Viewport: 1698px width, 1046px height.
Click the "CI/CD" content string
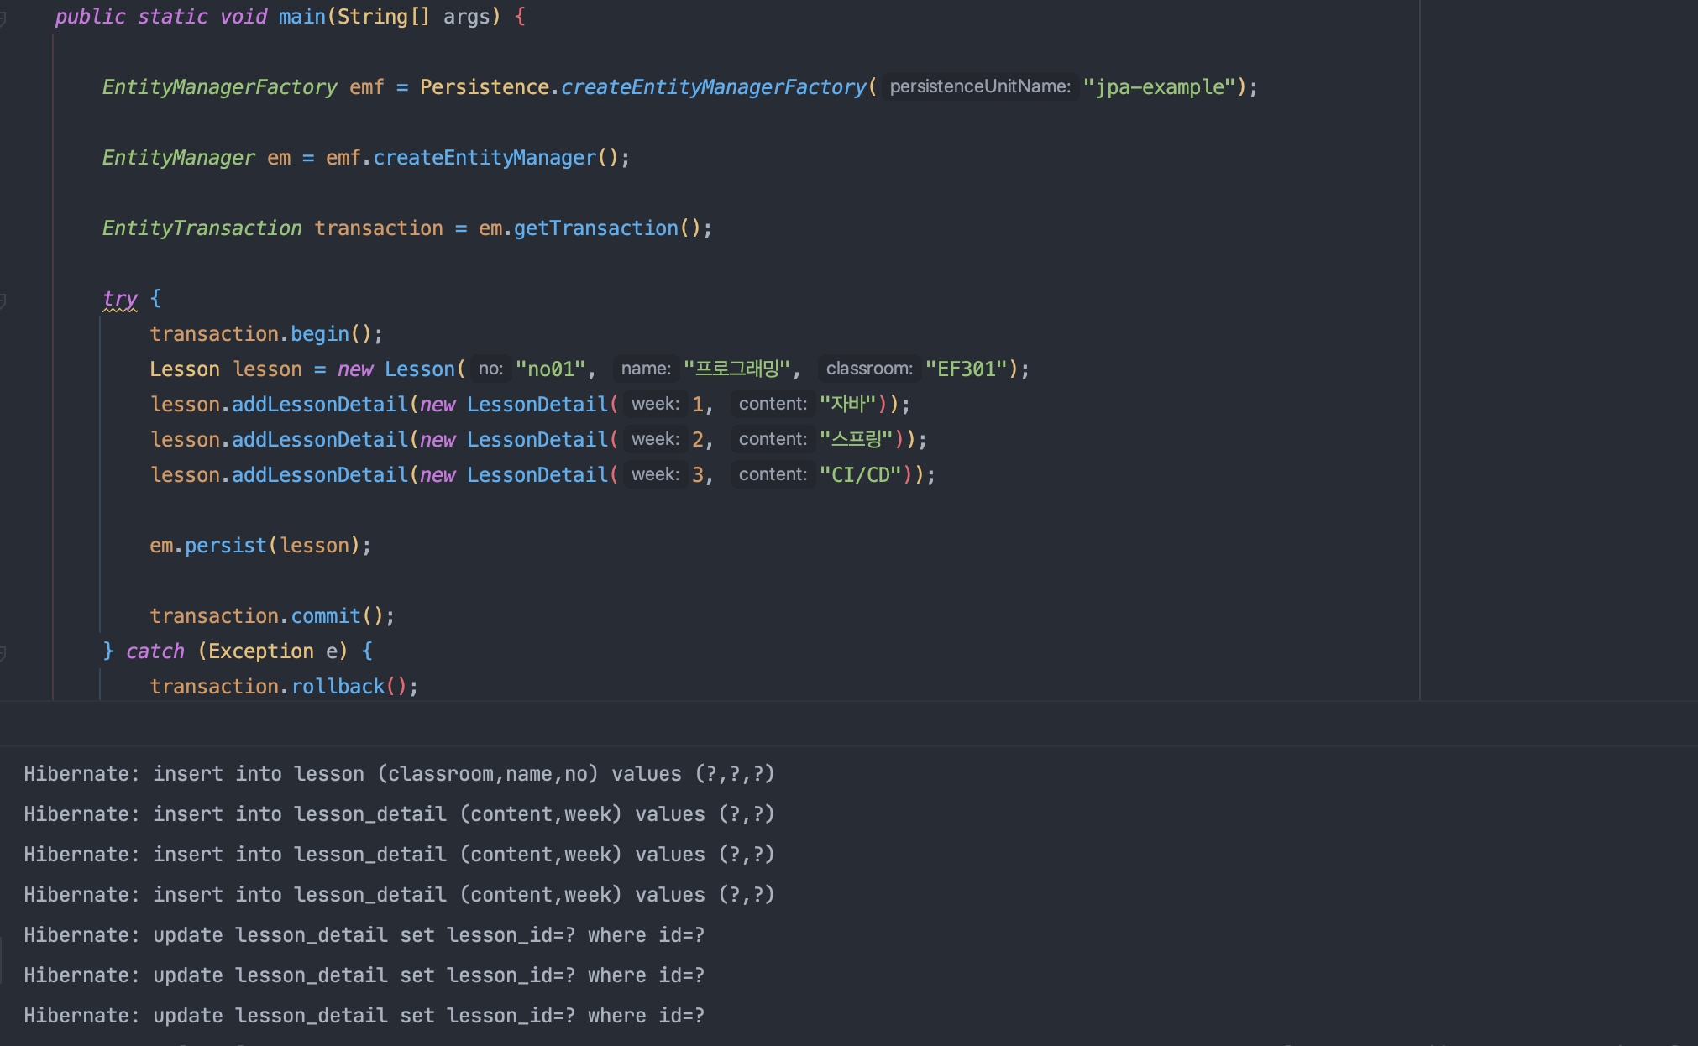(859, 475)
